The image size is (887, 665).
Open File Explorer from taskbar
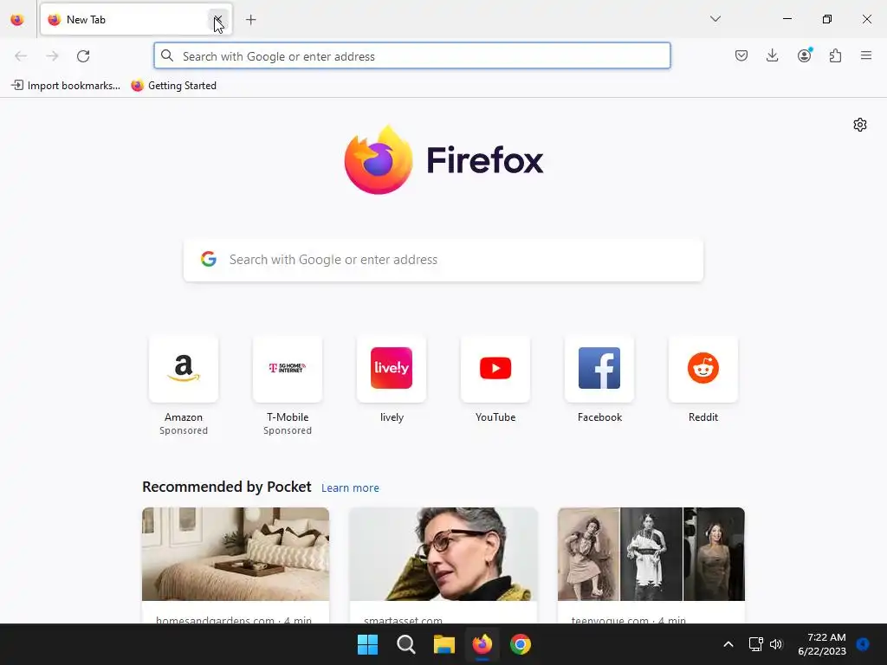[x=444, y=644]
